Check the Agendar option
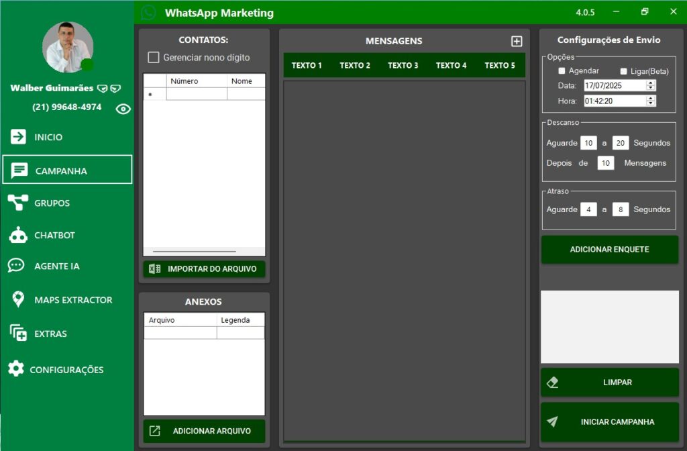The image size is (687, 451). tap(562, 71)
